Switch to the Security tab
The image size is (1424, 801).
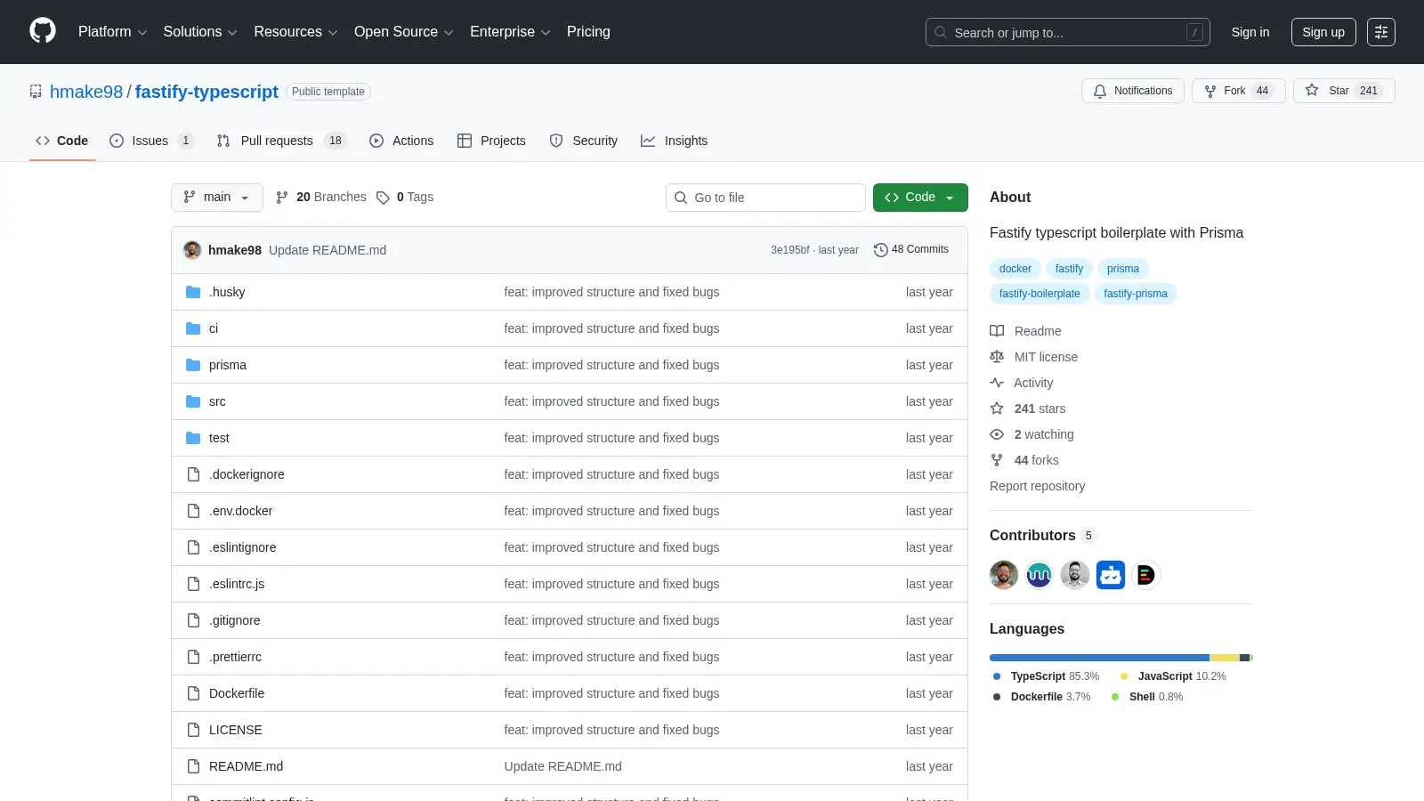coord(584,141)
